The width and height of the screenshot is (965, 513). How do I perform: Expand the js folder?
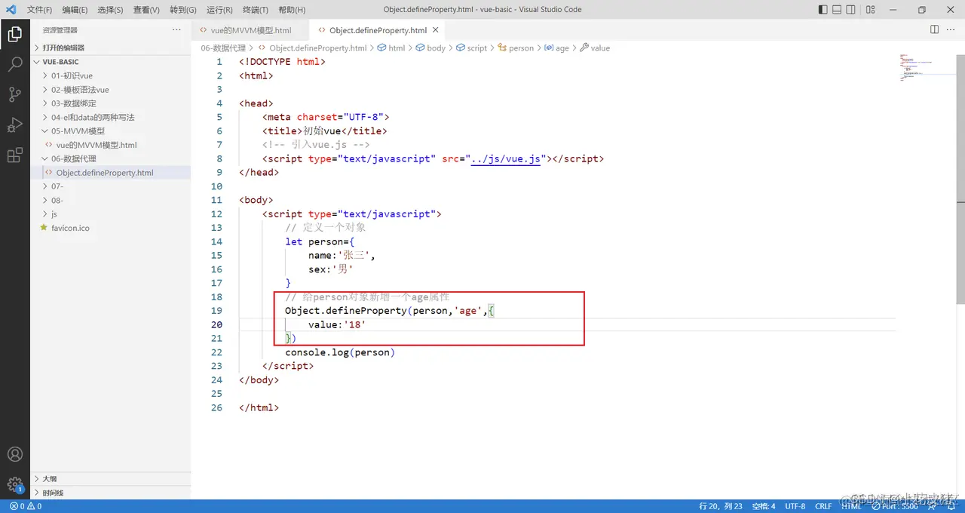point(110,213)
